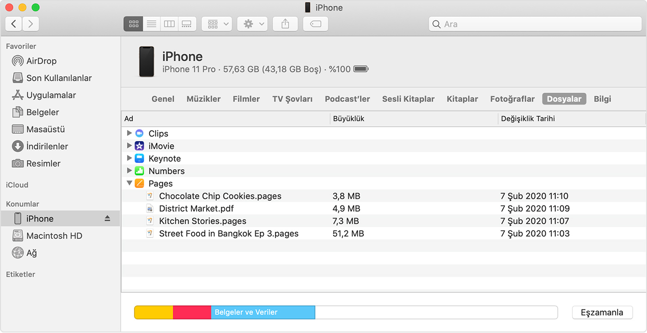
Task: Open AirDrop in the sidebar
Action: point(41,61)
